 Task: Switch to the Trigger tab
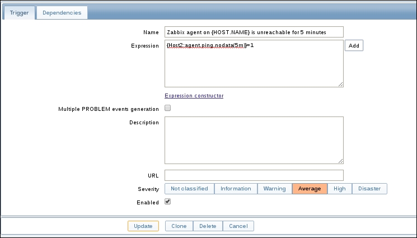(20, 12)
